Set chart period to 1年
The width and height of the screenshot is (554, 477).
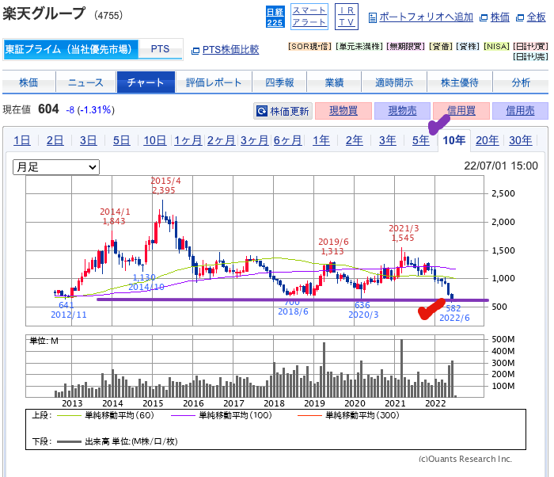click(321, 140)
